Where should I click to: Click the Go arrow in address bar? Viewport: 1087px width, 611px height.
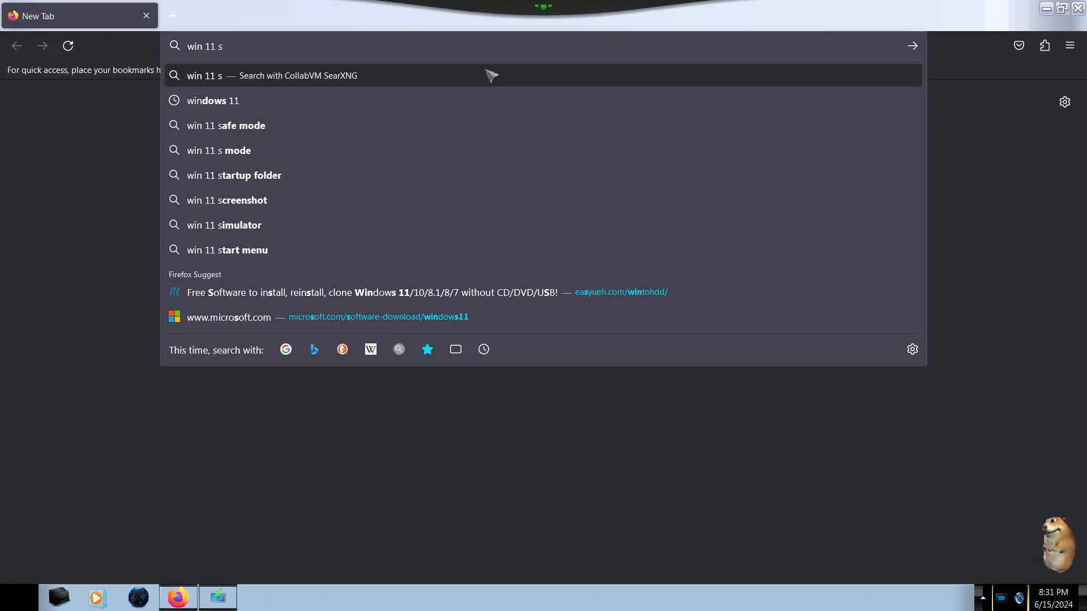coord(912,46)
